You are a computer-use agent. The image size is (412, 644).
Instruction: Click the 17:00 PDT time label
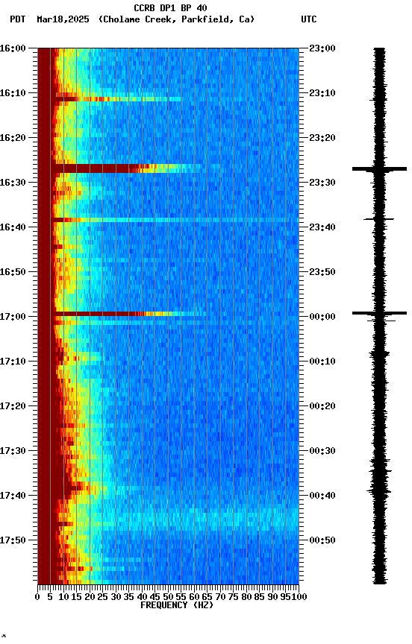[13, 317]
